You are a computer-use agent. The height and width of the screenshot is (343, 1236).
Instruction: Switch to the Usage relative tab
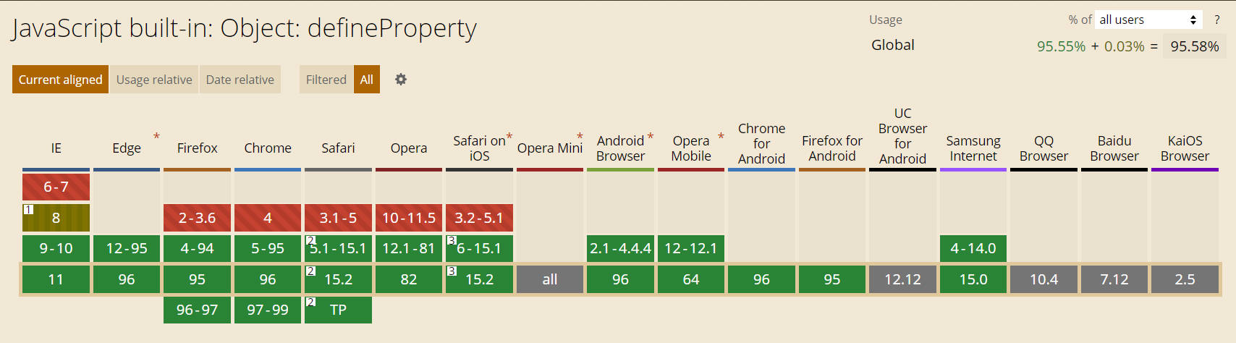coord(154,80)
